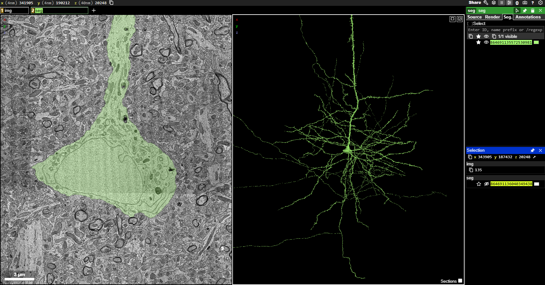The height and width of the screenshot is (285, 545).
Task: Click the Share button
Action: point(475,3)
